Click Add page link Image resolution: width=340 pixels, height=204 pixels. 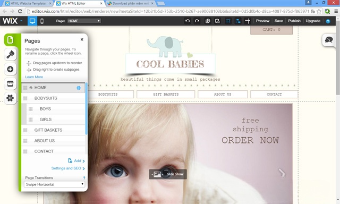[x=76, y=160]
